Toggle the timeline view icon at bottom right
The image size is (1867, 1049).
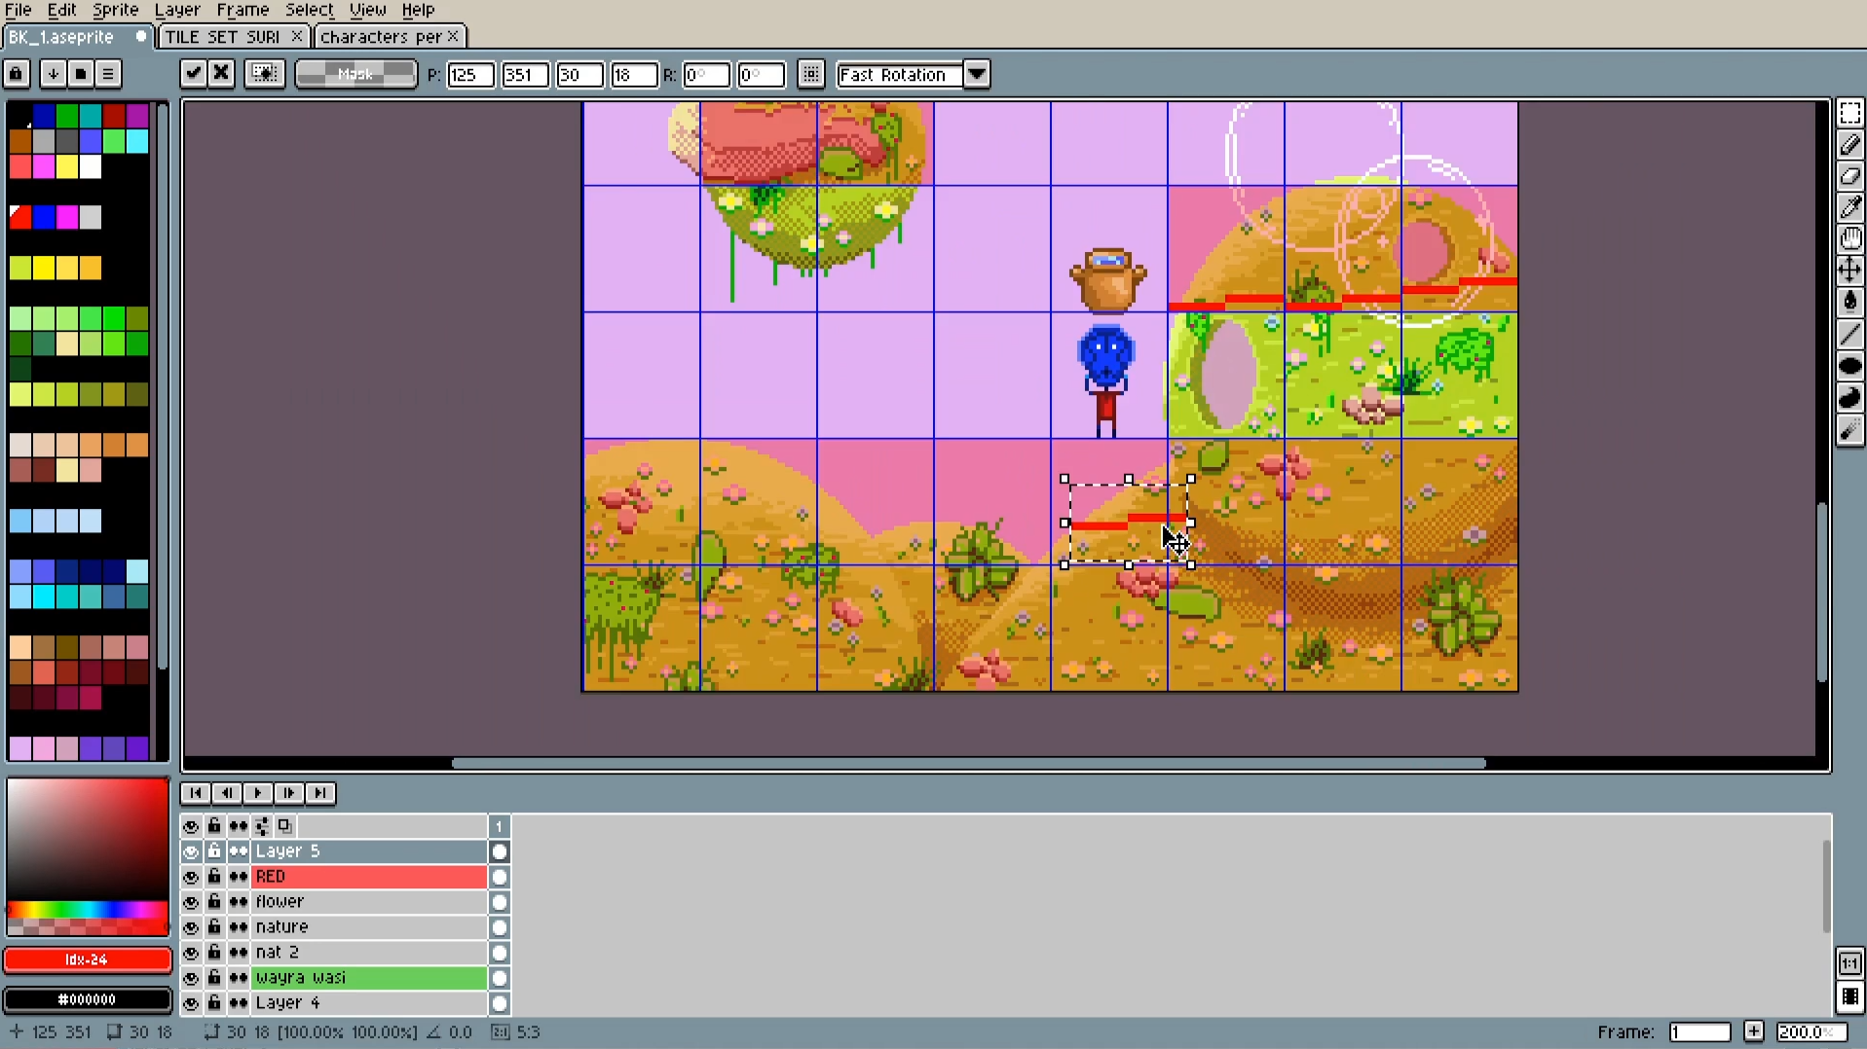1849,997
